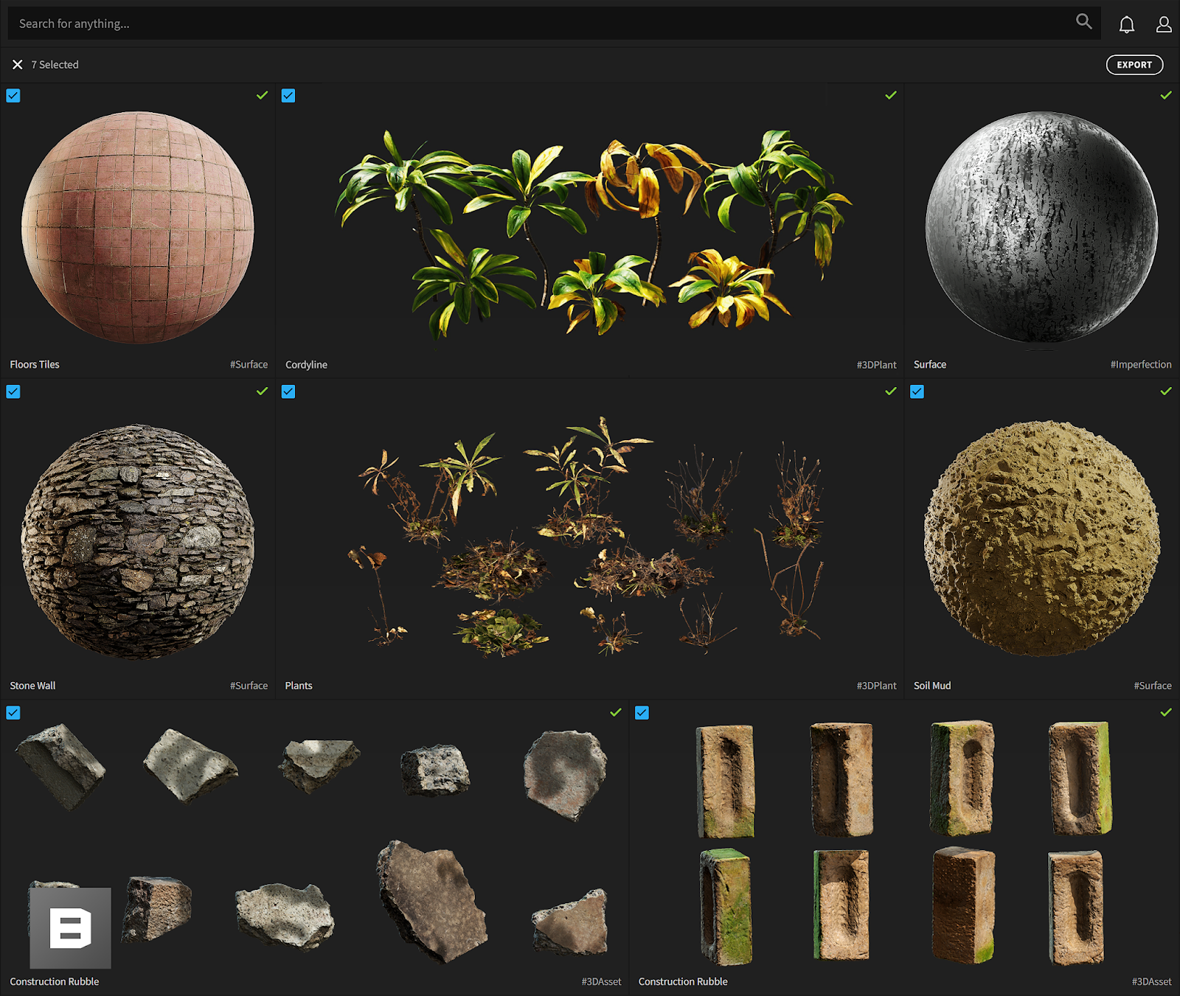This screenshot has height=996, width=1180.
Task: Uncheck the Floors Tiles selection checkbox
Action: (x=13, y=96)
